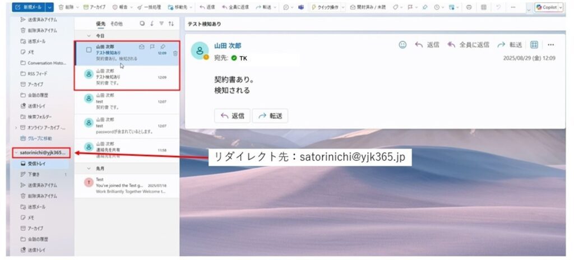Click the print icon in the top toolbar
This screenshot has width=574, height=260.
click(x=469, y=7)
